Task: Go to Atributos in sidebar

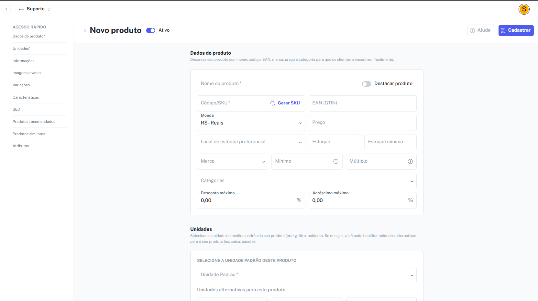Action: (21, 146)
